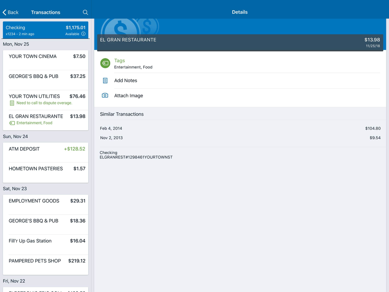Screen dimensions: 389x292
Task: Open ATM DEPOSIT +$128.52 transaction
Action: coord(46,153)
